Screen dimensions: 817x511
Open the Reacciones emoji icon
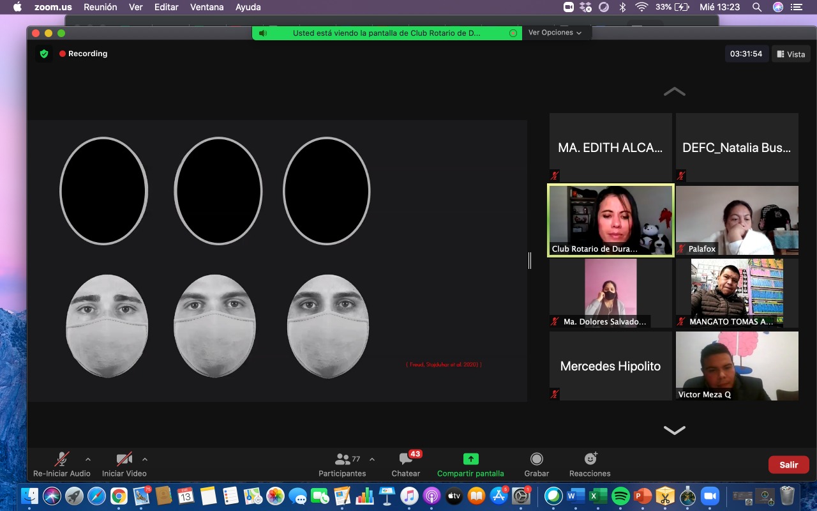pyautogui.click(x=590, y=459)
